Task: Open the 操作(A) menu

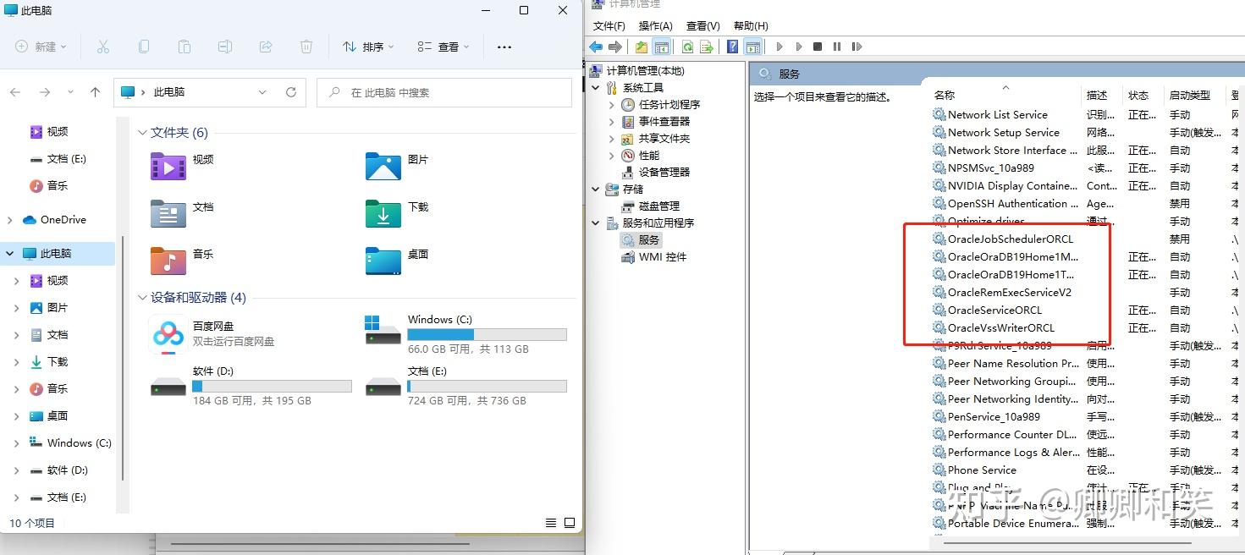Action: click(x=655, y=25)
